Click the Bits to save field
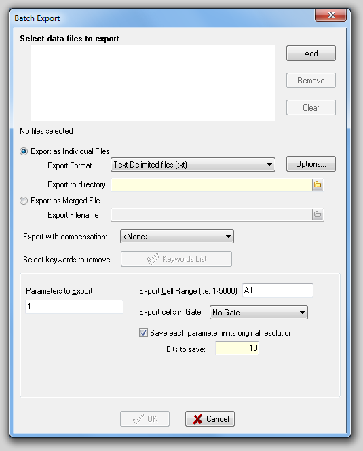 tap(237, 348)
